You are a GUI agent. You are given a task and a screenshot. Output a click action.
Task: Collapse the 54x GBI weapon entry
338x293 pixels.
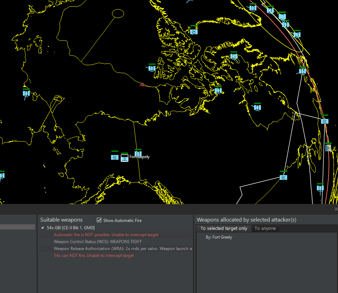click(x=42, y=227)
